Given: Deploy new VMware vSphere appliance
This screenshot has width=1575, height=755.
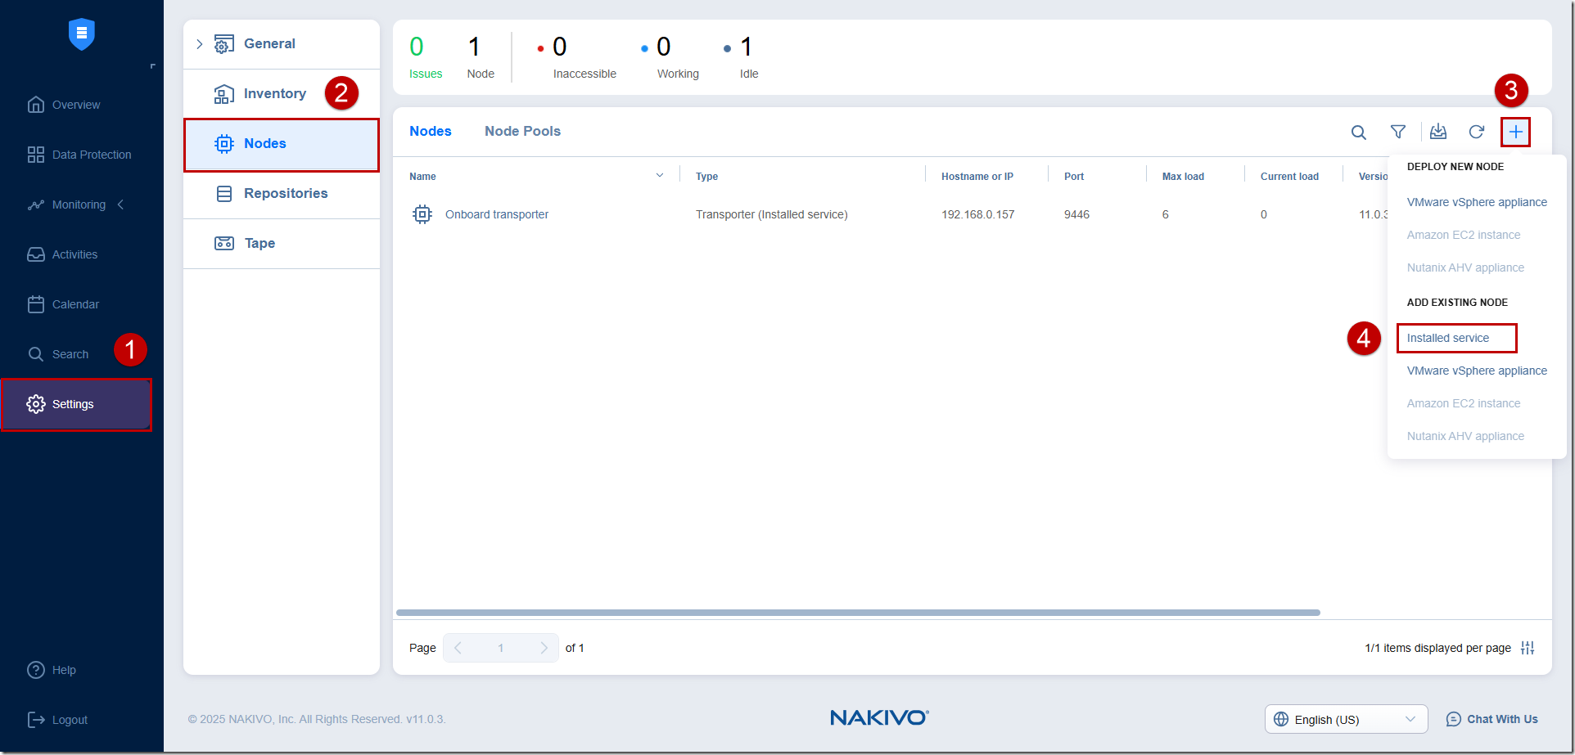Looking at the screenshot, I should point(1477,202).
